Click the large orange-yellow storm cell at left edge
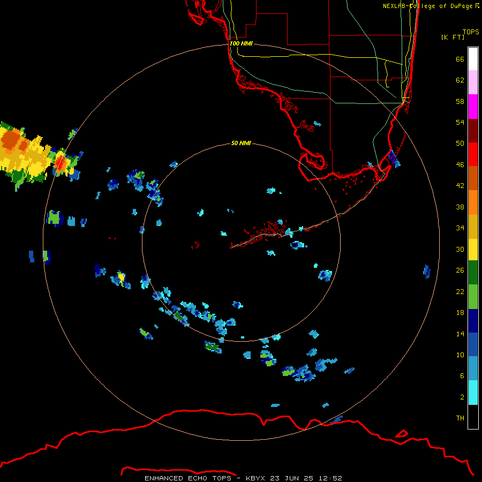This screenshot has width=482, height=482. coord(26,155)
